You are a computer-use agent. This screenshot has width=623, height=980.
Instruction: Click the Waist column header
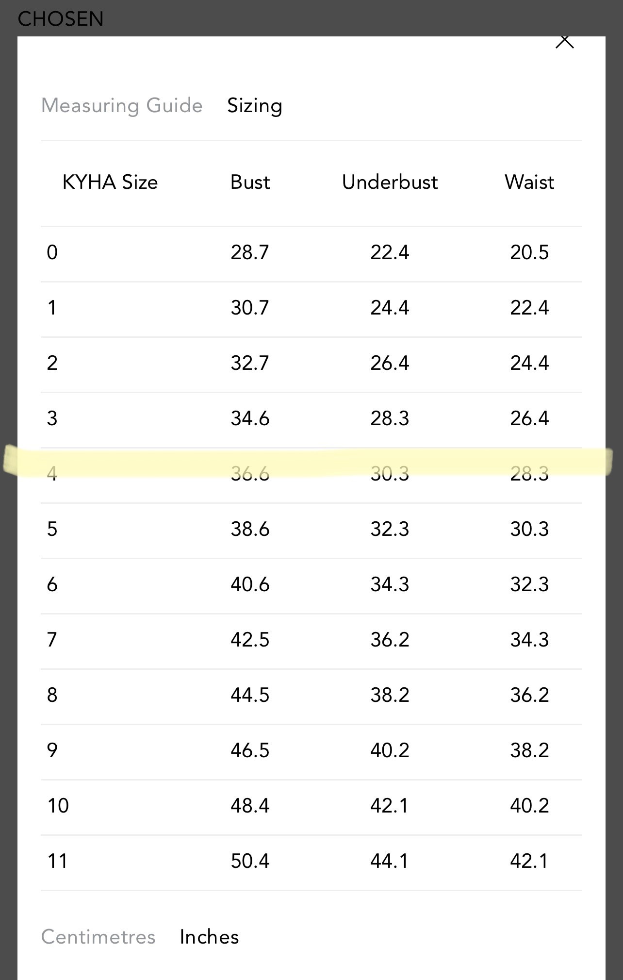pos(529,182)
